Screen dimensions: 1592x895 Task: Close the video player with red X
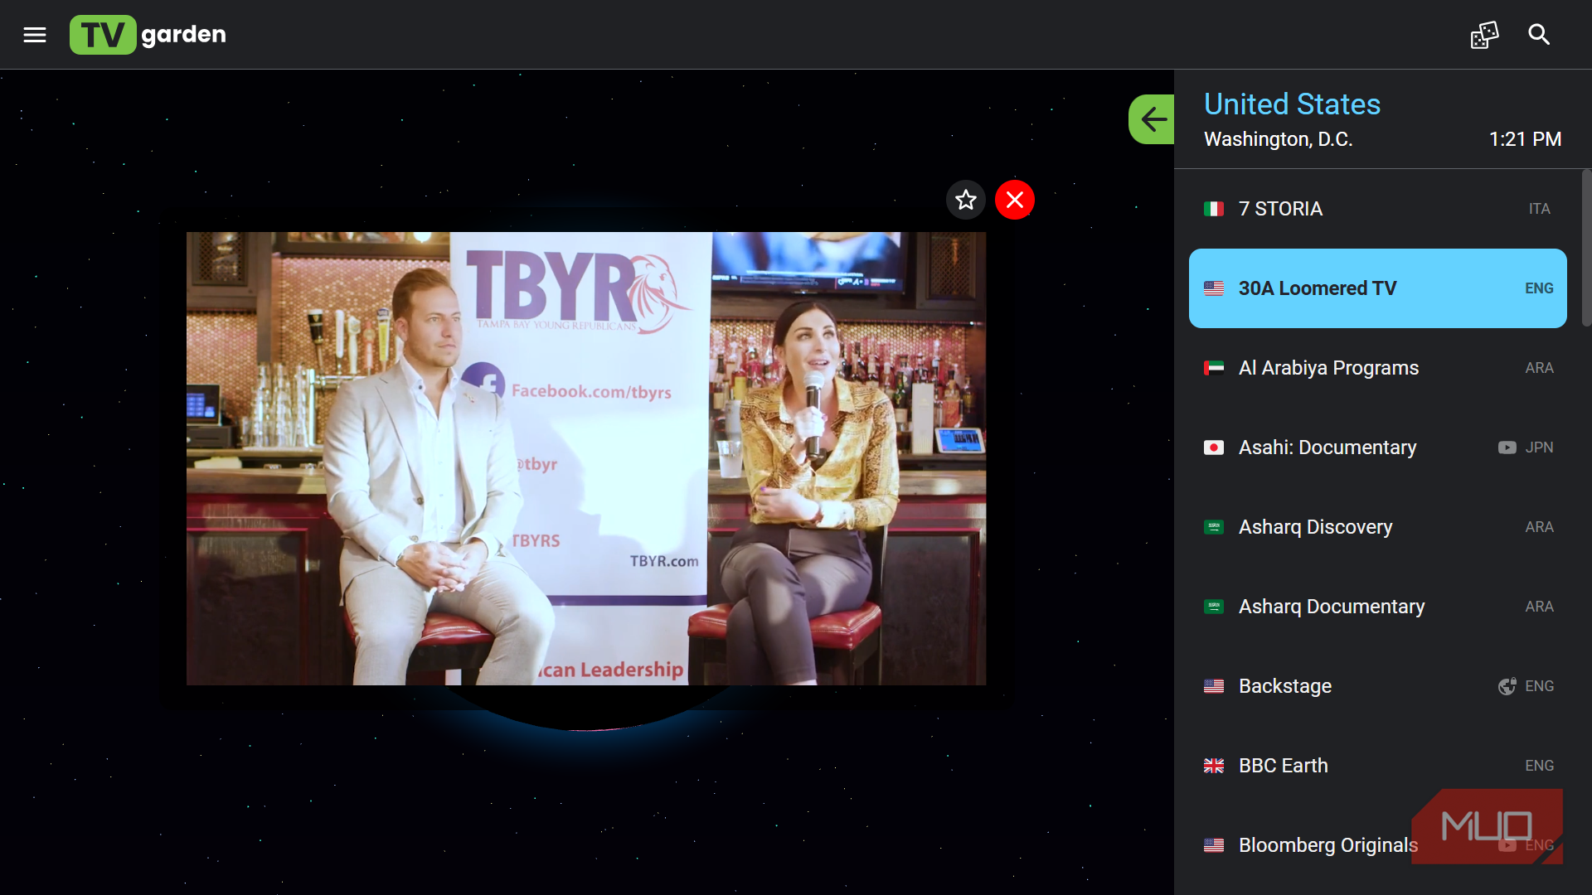coord(1015,200)
